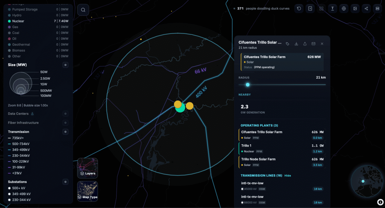The width and height of the screenshot is (385, 208).
Task: Select the Nuclear fuel type filter
Action: coord(18,21)
